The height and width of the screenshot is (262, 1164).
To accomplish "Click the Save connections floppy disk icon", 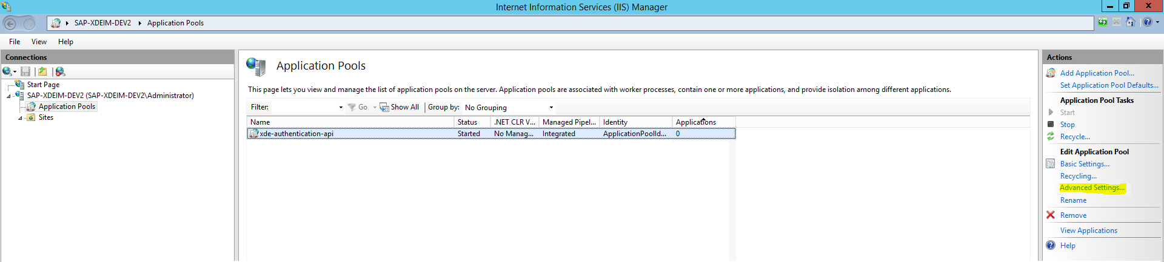I will 25,71.
